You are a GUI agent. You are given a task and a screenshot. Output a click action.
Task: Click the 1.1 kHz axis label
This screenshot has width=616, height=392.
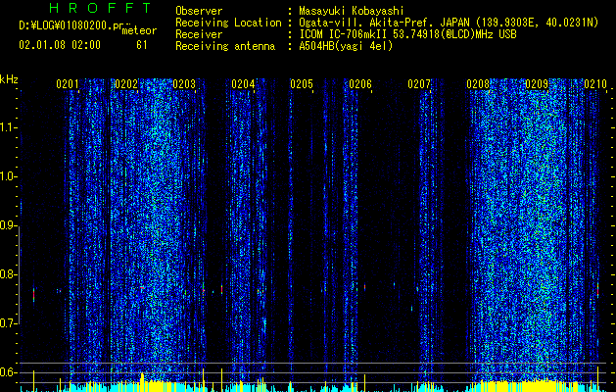point(9,127)
